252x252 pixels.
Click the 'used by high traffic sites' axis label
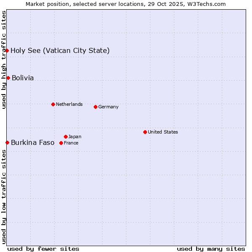[4, 60]
